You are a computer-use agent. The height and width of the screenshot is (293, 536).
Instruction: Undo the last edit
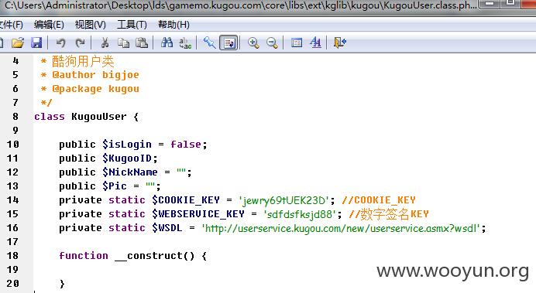61,43
